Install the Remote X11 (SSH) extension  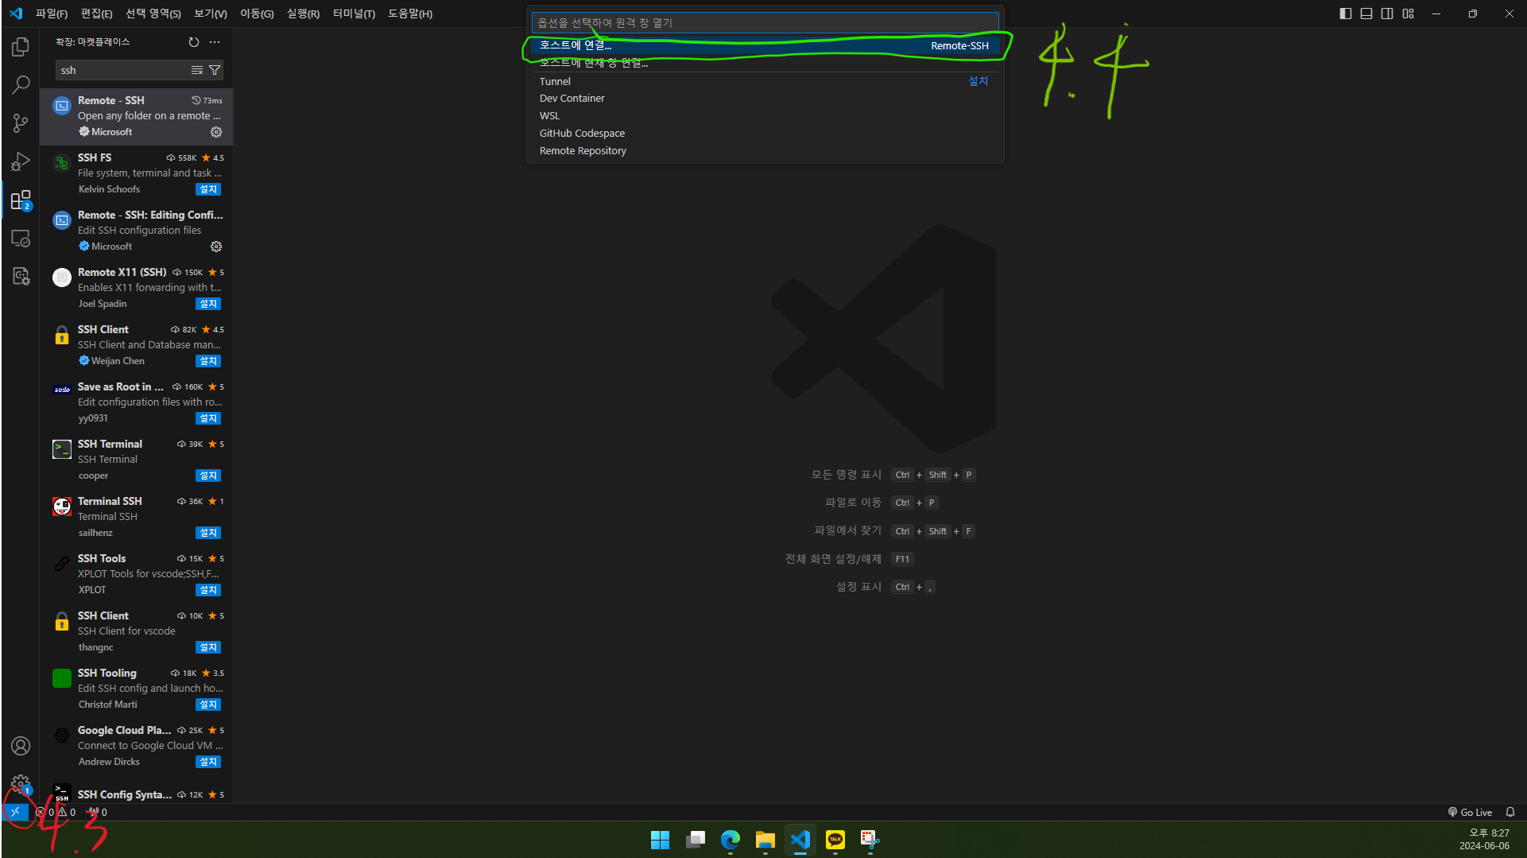(208, 304)
